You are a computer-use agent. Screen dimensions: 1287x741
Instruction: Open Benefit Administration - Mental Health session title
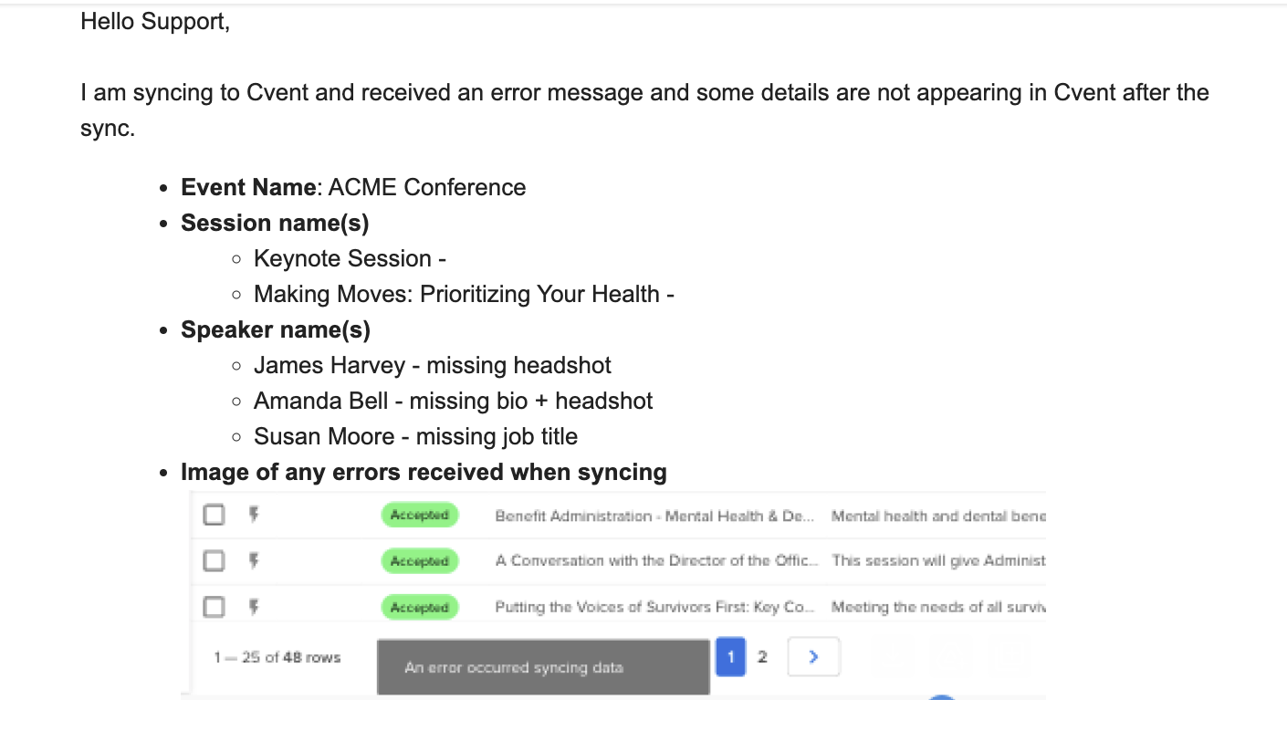(654, 517)
